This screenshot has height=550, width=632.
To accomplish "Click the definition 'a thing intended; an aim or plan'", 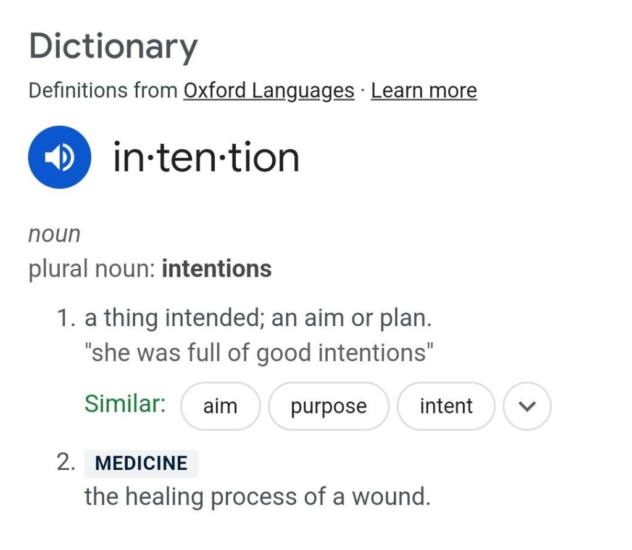I will (257, 319).
